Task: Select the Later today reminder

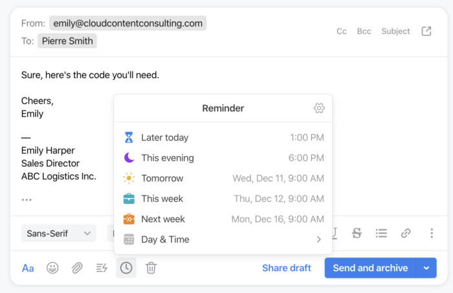Action: (x=223, y=137)
